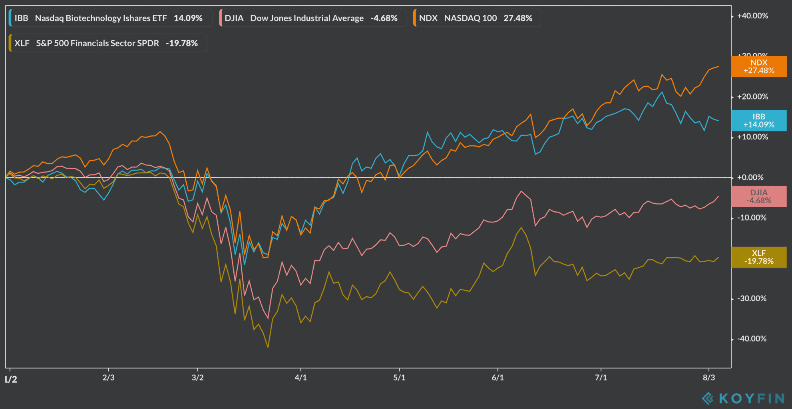
Task: Click the +10.00% y-axis label
Action: 752,137
